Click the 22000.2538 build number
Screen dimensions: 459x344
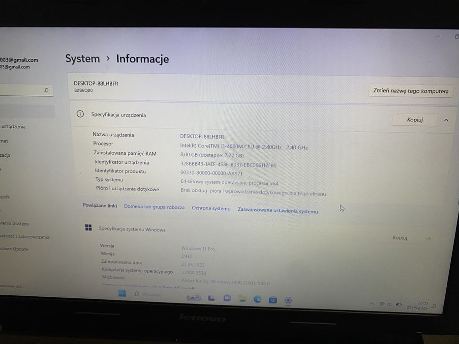pyautogui.click(x=193, y=273)
